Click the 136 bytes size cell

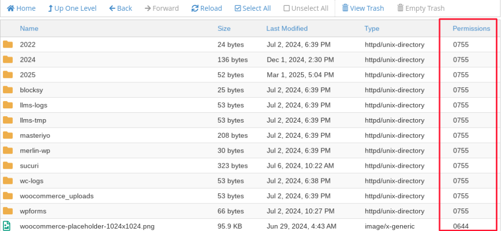coord(233,60)
